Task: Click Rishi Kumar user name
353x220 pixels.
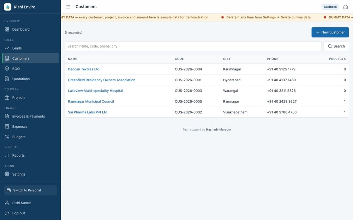Action: click(x=22, y=203)
